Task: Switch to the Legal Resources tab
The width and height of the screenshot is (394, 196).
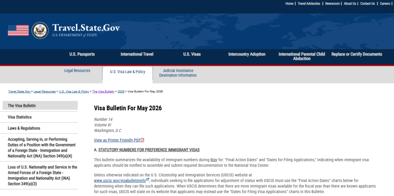Action: click(77, 71)
